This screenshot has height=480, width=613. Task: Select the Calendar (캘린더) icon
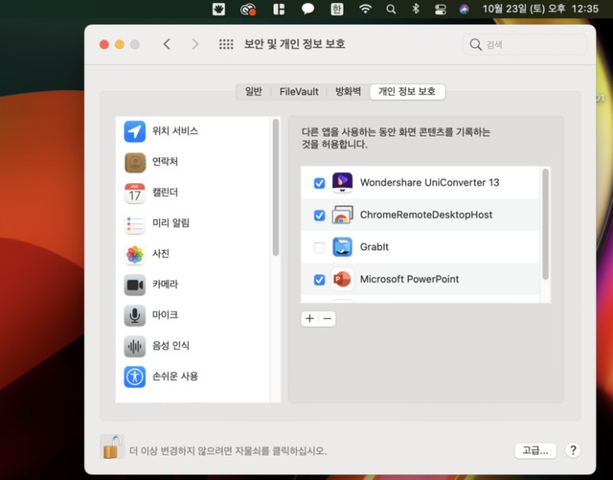click(135, 193)
